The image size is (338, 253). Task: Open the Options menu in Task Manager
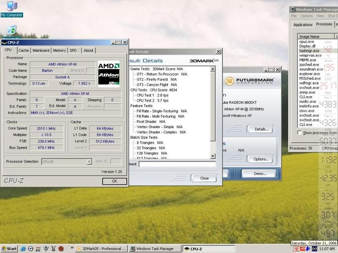click(x=306, y=16)
